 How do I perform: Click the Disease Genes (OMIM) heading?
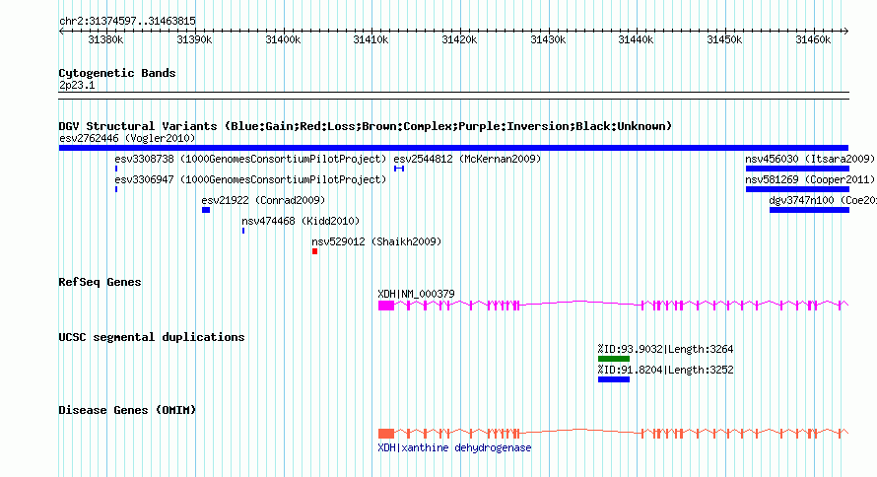(127, 410)
